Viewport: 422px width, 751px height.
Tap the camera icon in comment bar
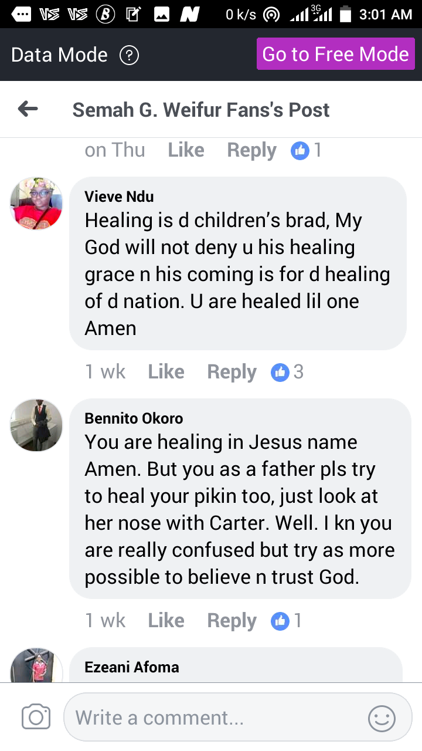point(36,717)
